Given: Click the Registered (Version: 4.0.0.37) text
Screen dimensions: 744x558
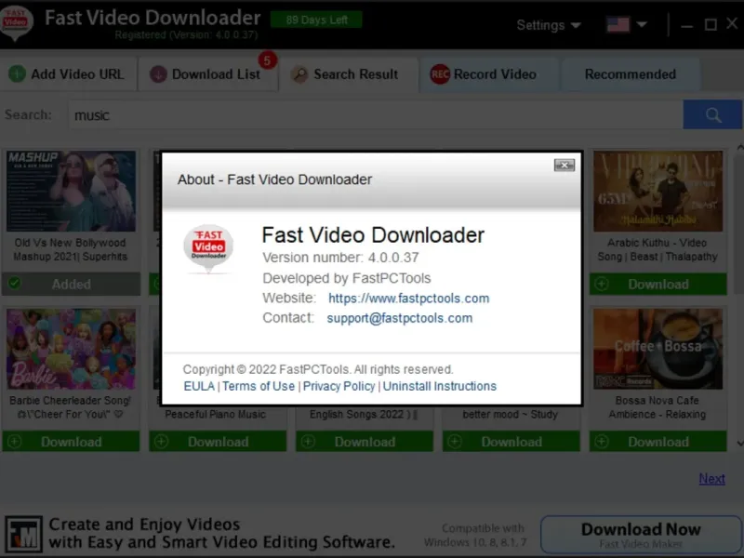Looking at the screenshot, I should 187,35.
